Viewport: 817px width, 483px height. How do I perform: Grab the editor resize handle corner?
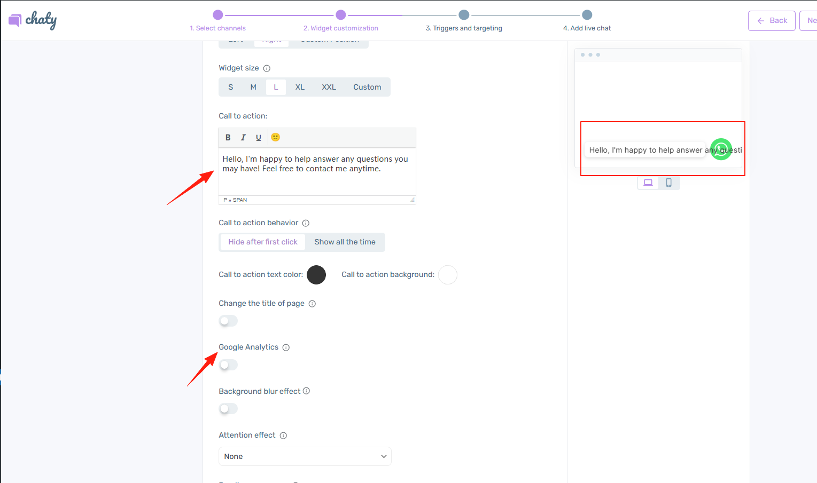[x=412, y=200]
